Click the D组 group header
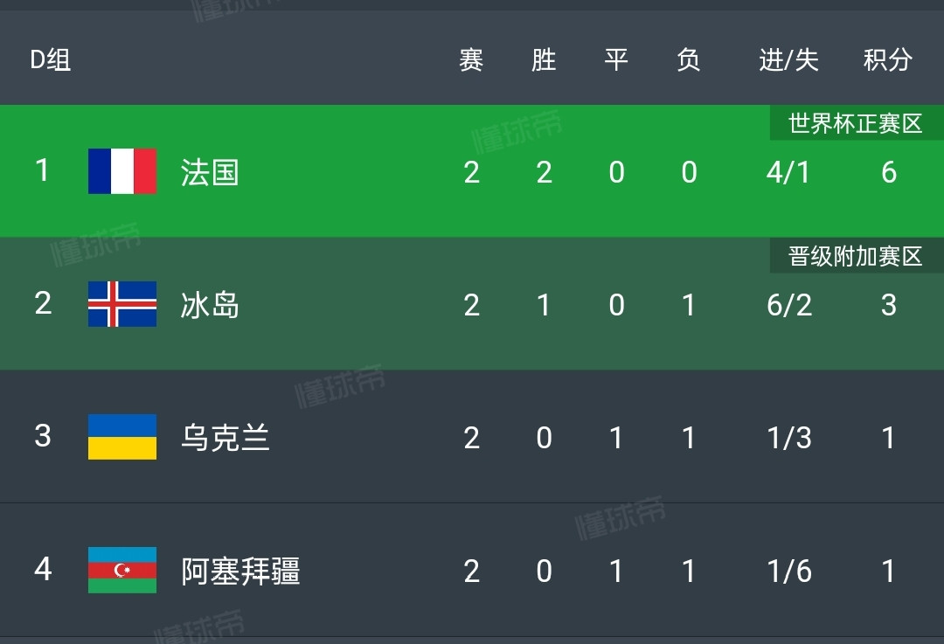This screenshot has width=944, height=644. [x=51, y=59]
